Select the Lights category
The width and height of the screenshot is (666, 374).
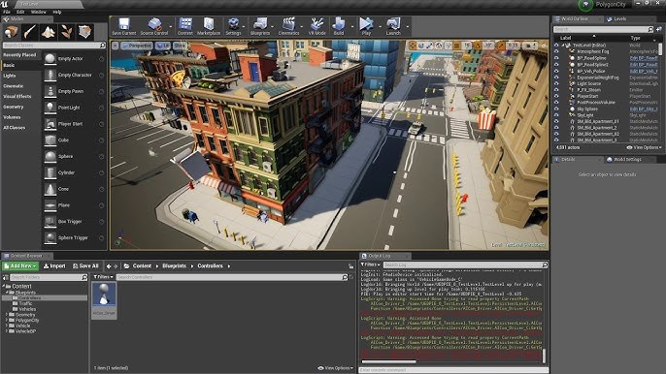[x=10, y=76]
